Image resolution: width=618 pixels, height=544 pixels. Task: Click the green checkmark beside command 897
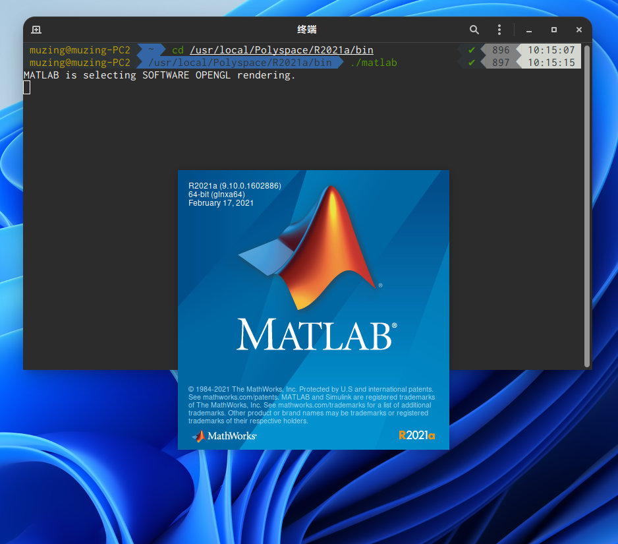(x=470, y=63)
